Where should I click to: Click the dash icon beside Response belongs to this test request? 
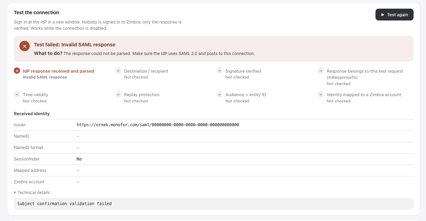[x=321, y=71]
